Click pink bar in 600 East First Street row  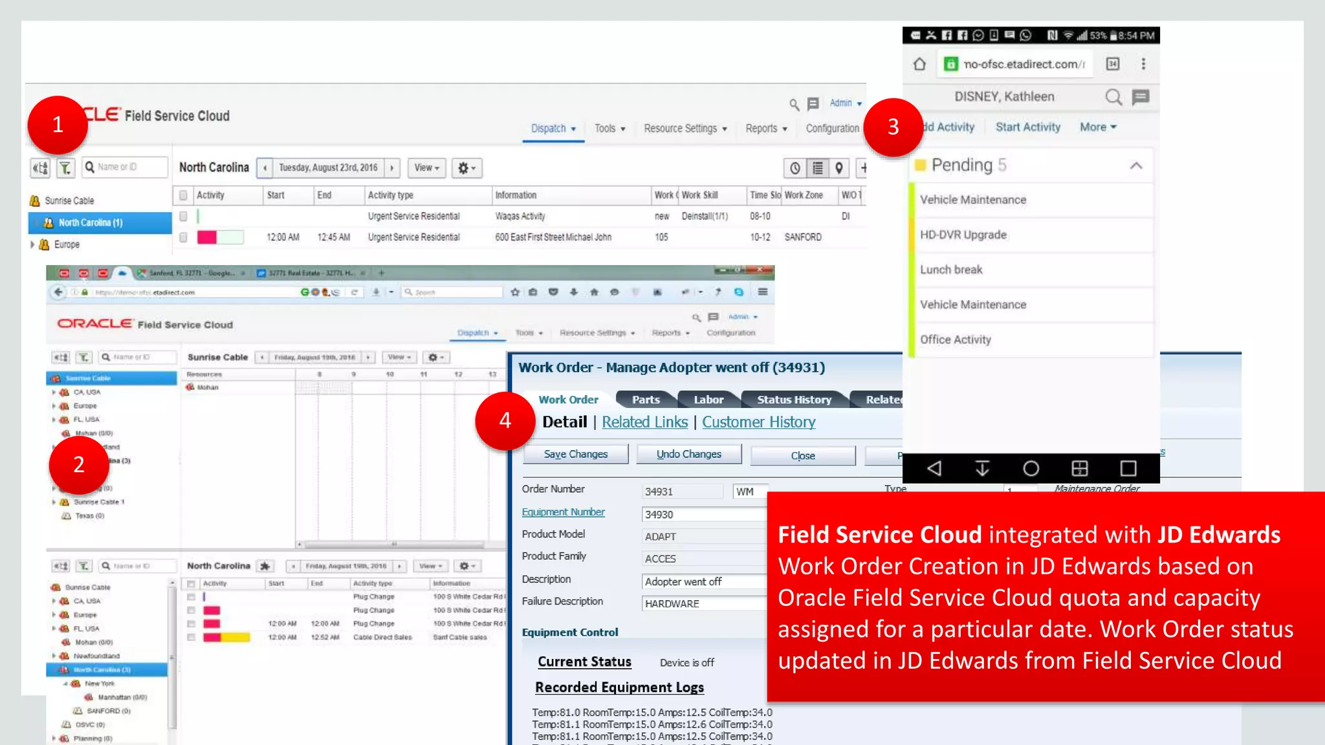pyautogui.click(x=207, y=237)
